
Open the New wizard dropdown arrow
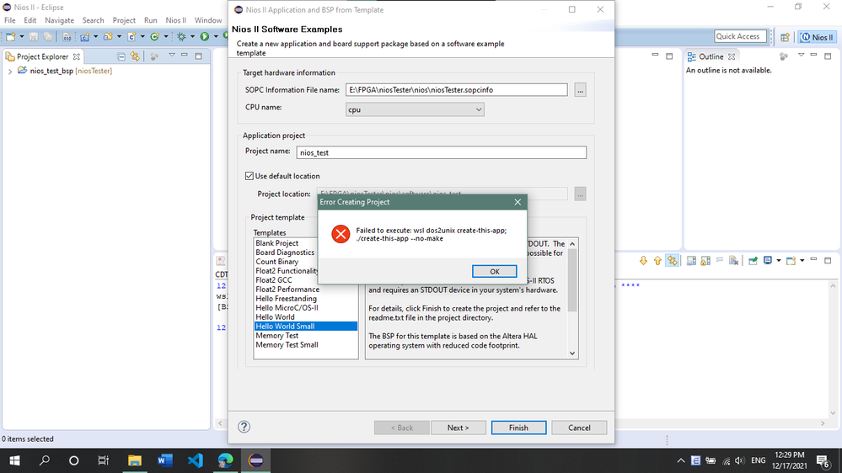point(21,36)
